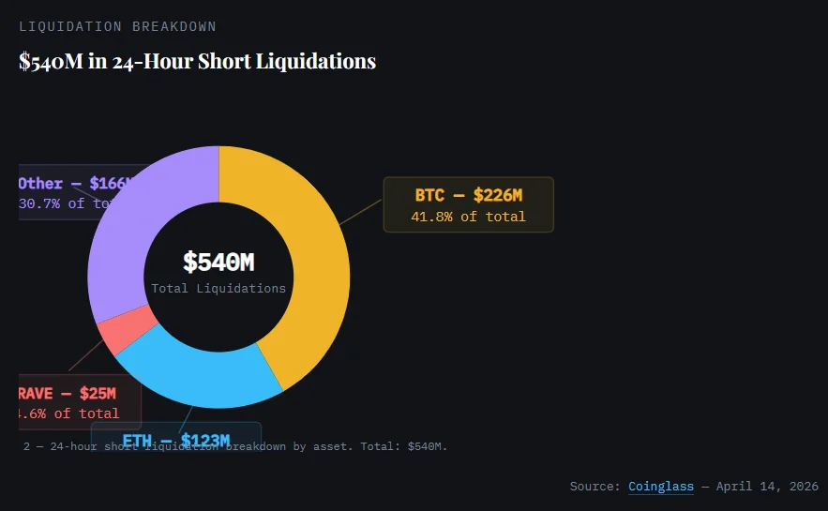This screenshot has height=511, width=828.
Task: Select the "41.8% of total" percentage text
Action: 468,217
